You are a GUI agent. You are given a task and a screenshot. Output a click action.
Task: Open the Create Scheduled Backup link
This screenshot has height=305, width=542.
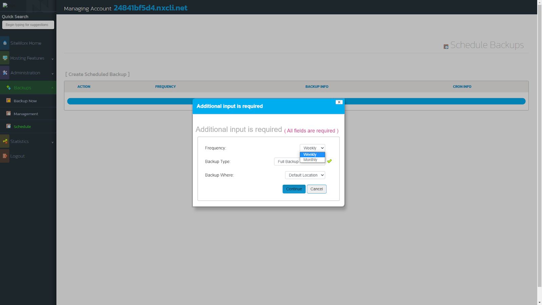tap(97, 74)
